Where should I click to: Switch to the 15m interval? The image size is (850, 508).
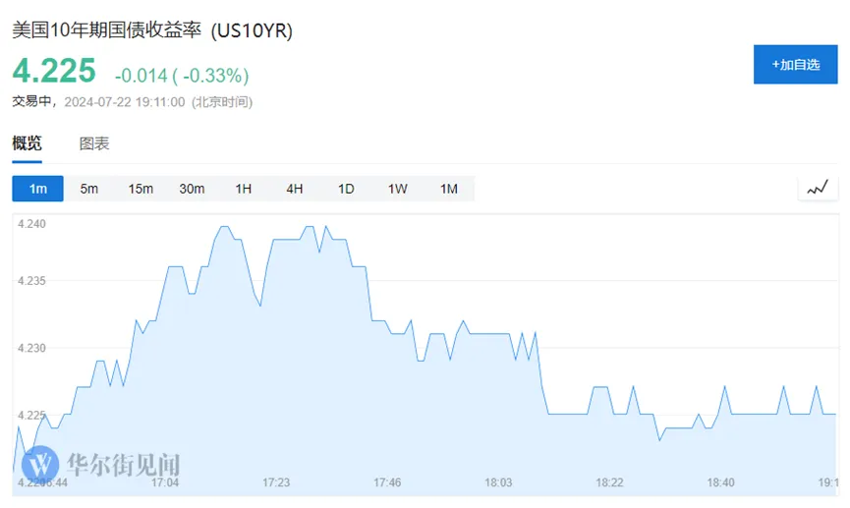(x=141, y=189)
